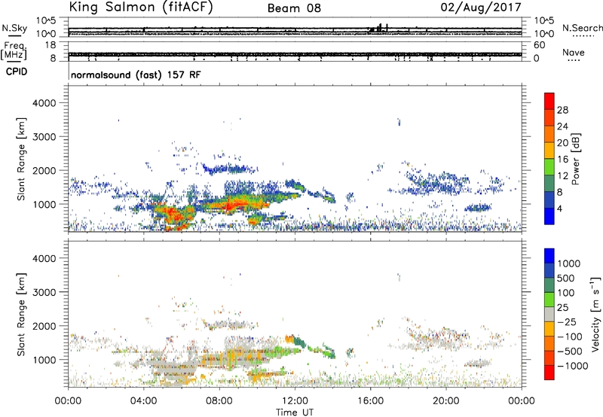The image size is (603, 417).
Task: Click the '28' label on Power color bar
Action: tap(562, 110)
